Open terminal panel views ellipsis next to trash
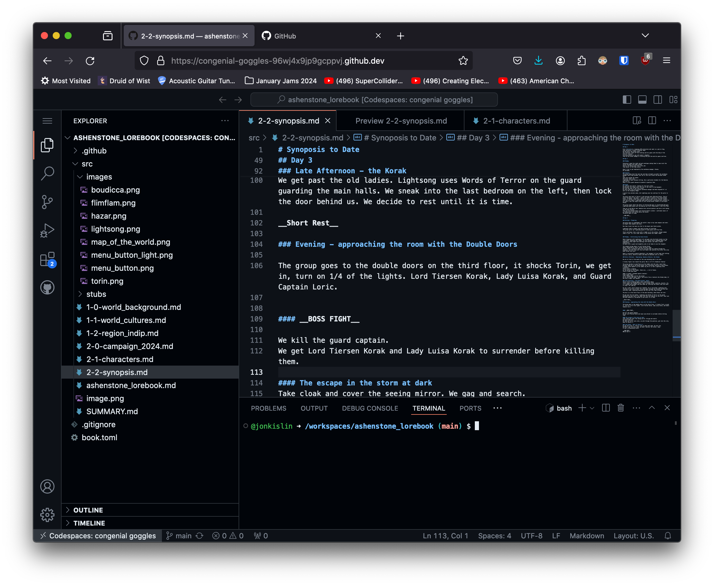This screenshot has width=714, height=586. tap(636, 408)
